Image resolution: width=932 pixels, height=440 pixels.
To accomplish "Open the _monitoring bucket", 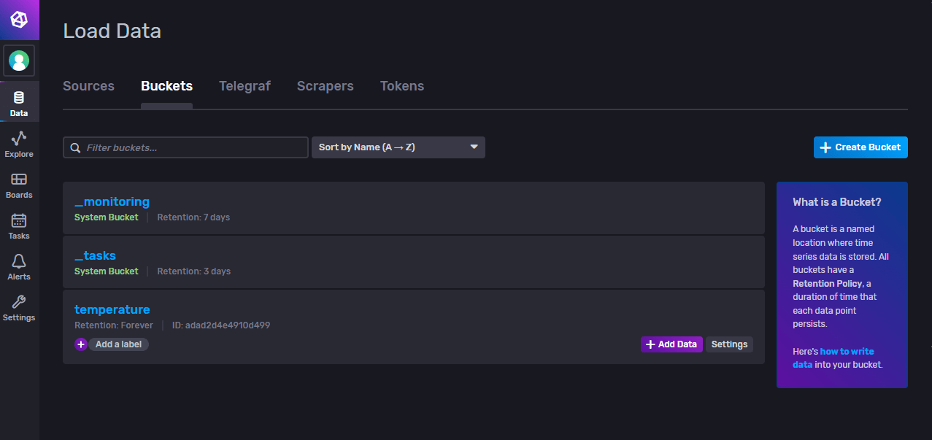I will pyautogui.click(x=111, y=201).
